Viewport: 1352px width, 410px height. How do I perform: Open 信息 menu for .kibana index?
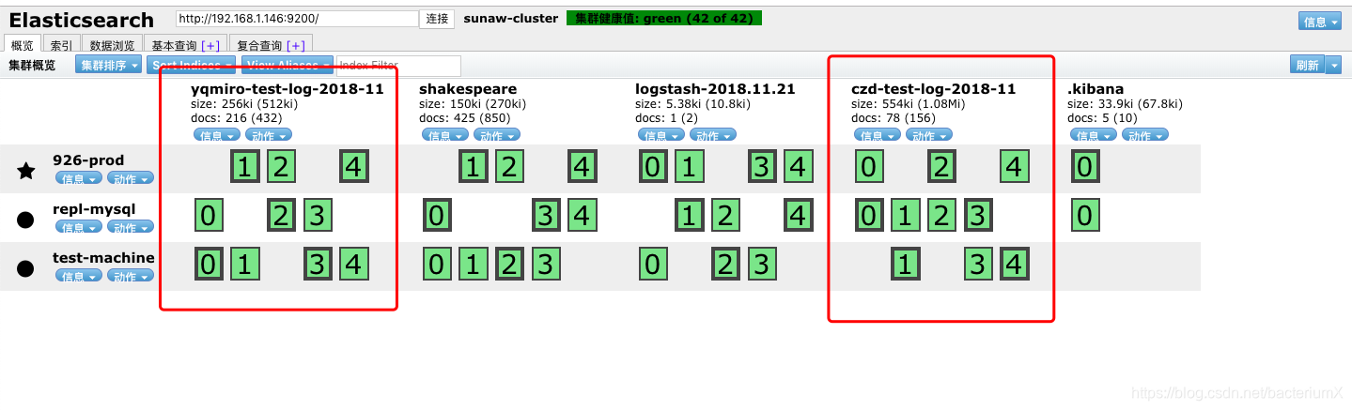click(x=1094, y=135)
